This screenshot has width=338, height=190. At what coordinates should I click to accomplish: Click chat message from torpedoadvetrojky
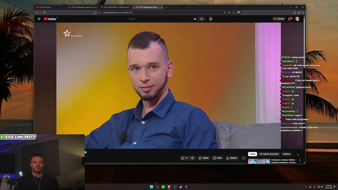coord(299,129)
